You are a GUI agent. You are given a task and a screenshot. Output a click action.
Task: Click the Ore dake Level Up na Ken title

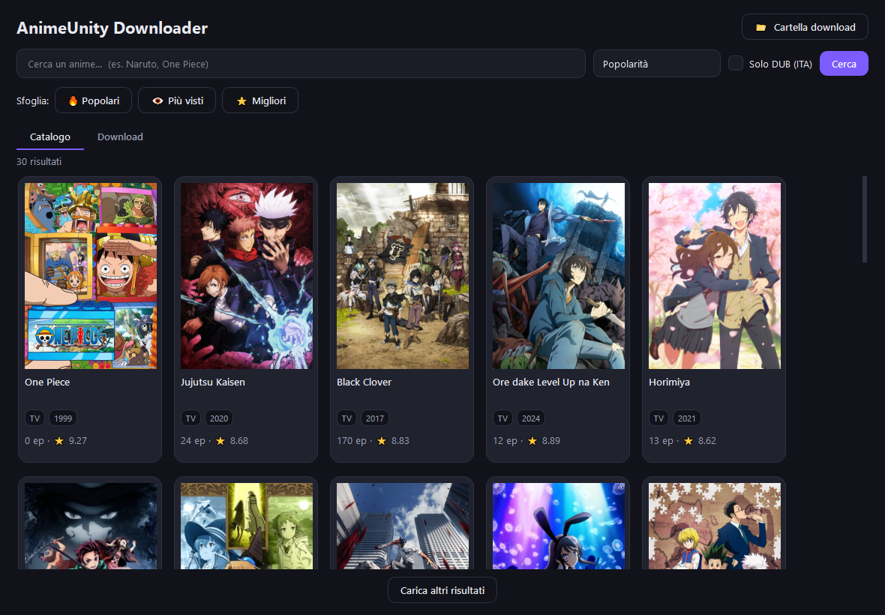click(x=550, y=382)
